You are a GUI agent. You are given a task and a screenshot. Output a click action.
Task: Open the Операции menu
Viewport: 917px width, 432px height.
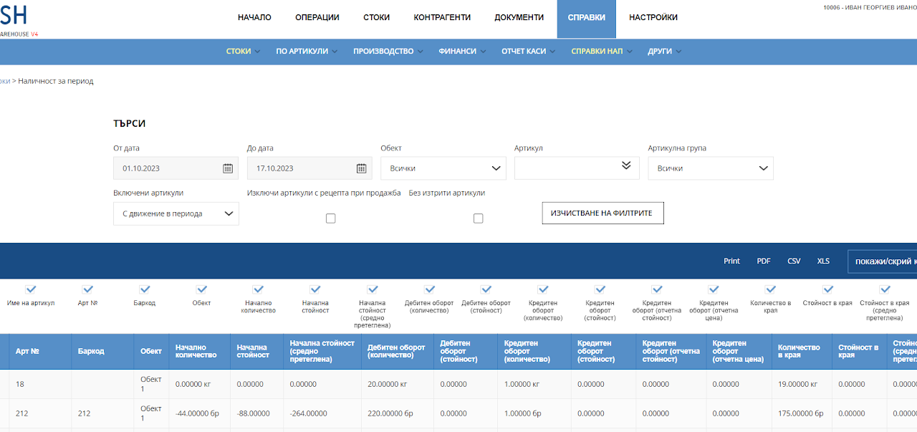[x=317, y=17]
